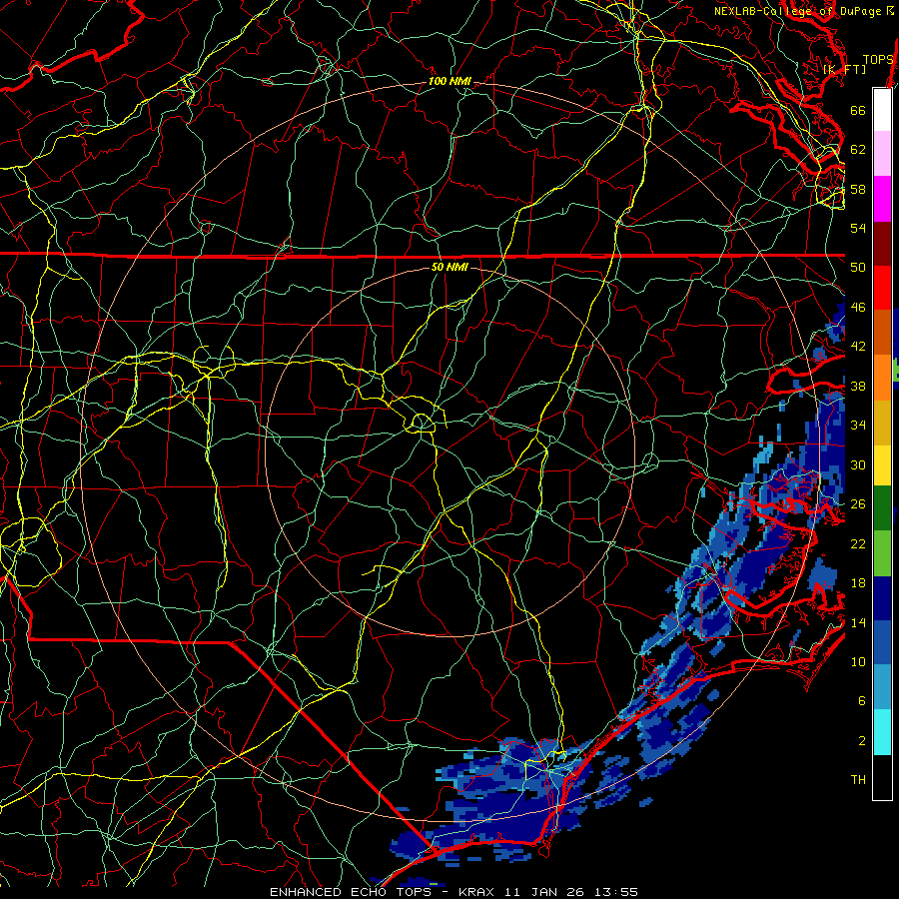Click the dark orange legend swatch
899x899 pixels.
[882, 333]
